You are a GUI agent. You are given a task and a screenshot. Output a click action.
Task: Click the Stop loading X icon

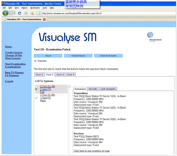pyautogui.click(x=26, y=13)
